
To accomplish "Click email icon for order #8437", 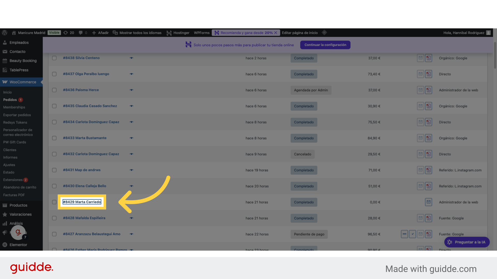I will coord(420,74).
